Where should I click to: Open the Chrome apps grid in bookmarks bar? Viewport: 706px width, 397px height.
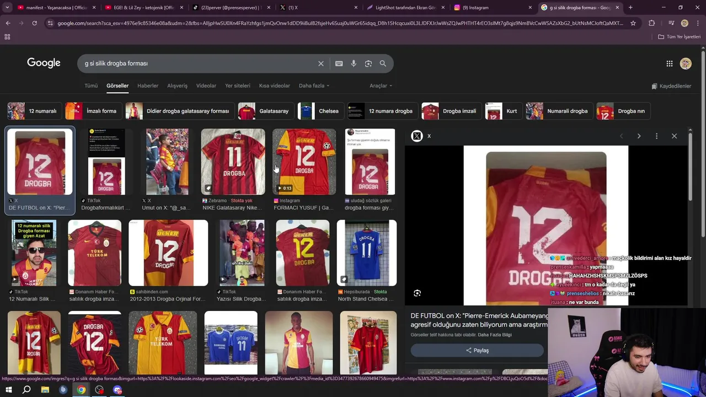(7, 36)
